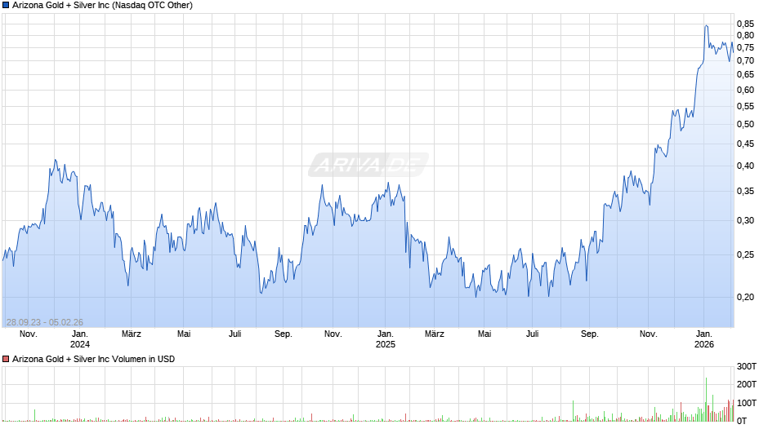Click the date range '28.09.23 - 05.02.26'

coord(45,322)
